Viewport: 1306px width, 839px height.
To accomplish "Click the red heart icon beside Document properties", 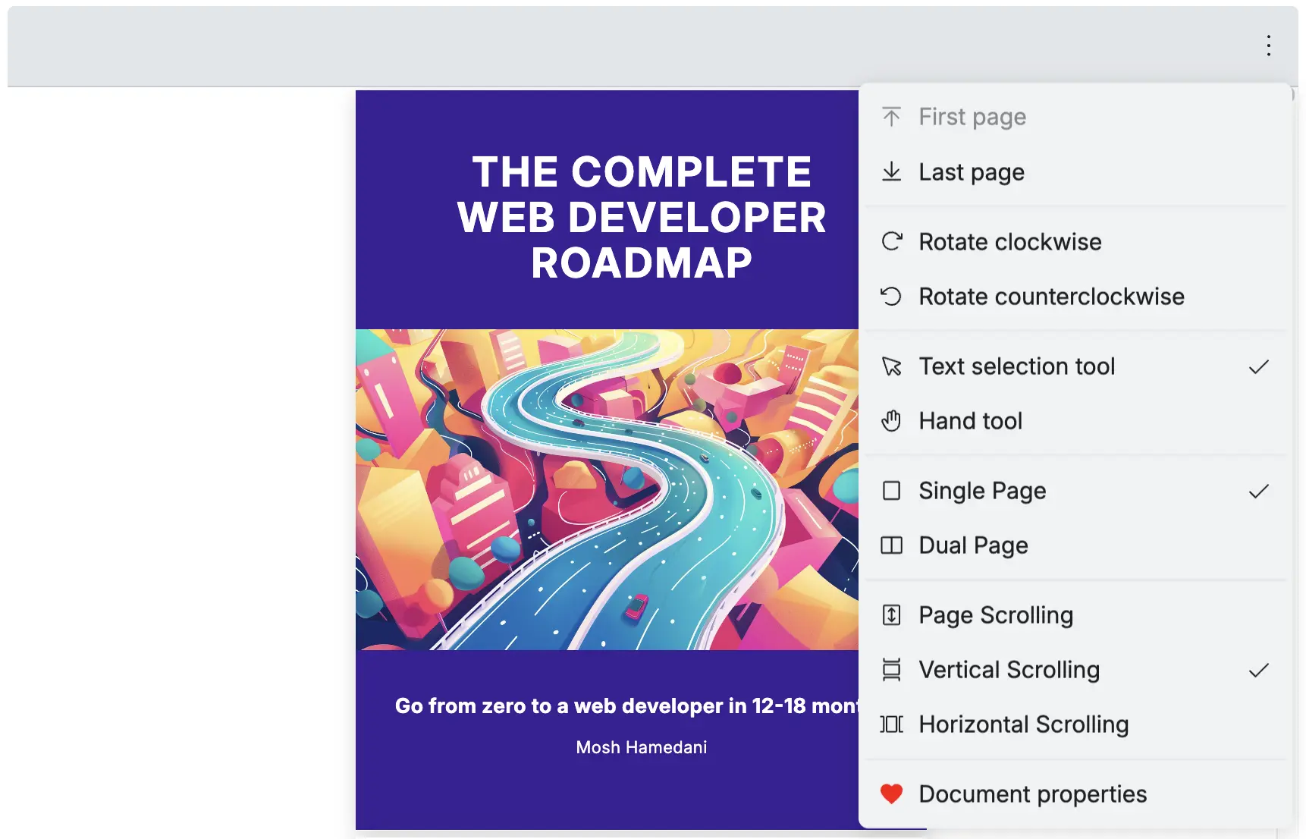I will coord(892,793).
